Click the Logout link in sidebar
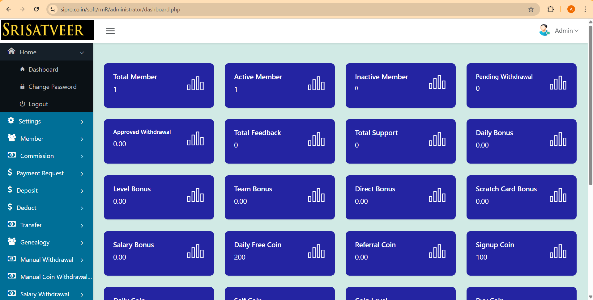This screenshot has height=300, width=593. coord(38,104)
